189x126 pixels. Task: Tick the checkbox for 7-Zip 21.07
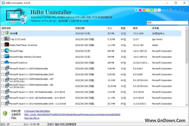click(x=3, y=39)
